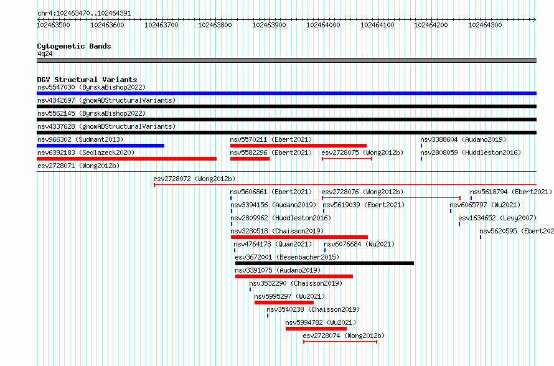Screen dimensions: 554x366
Task: Open nsv4337628 (gnomADStructuralVariants) entry
Action: click(106, 126)
